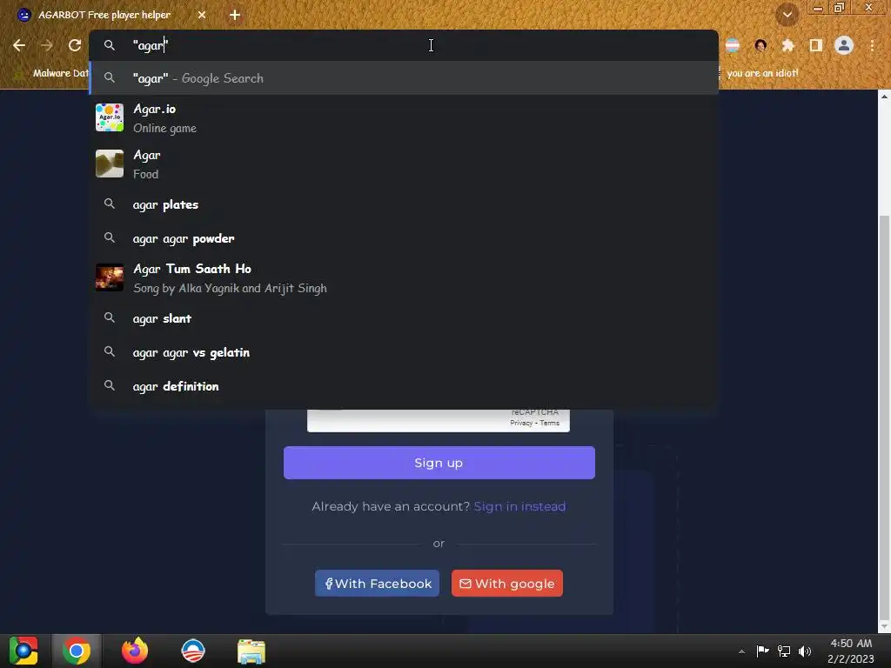Pick the agar plates suggestion

click(404, 204)
